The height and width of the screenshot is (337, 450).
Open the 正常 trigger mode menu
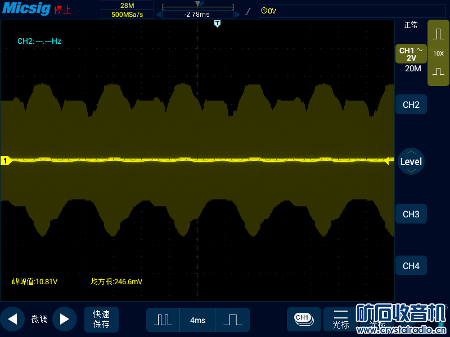pyautogui.click(x=411, y=25)
